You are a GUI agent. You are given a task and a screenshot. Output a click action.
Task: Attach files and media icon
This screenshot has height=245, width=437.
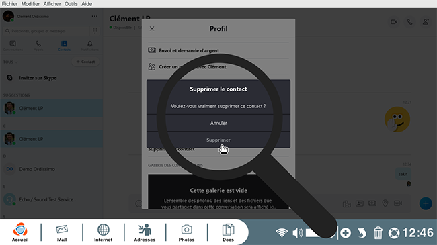pos(347,204)
